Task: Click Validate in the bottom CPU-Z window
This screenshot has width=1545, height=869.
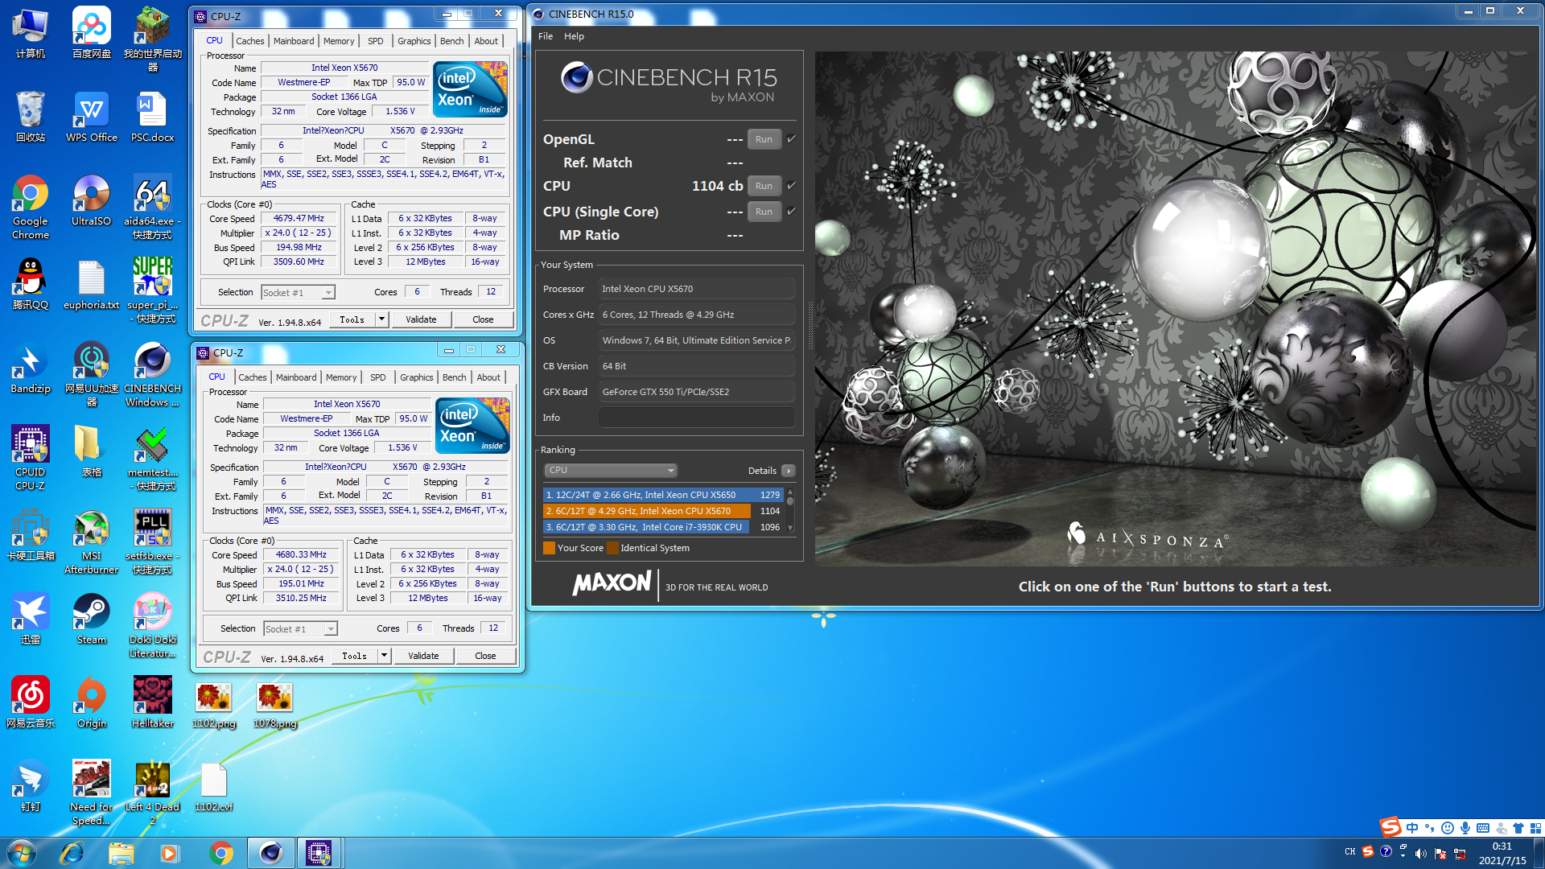Action: point(423,656)
